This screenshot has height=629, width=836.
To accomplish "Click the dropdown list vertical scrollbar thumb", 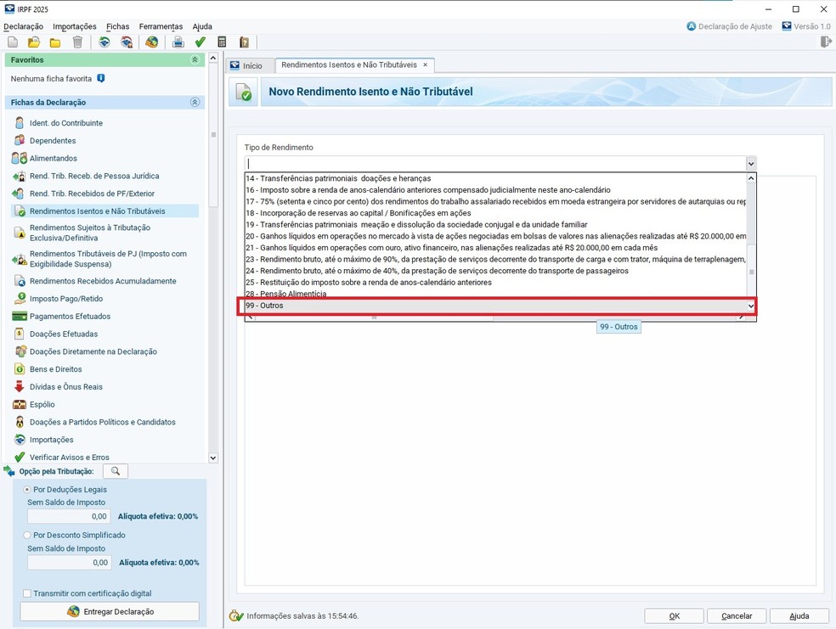I will pyautogui.click(x=751, y=272).
